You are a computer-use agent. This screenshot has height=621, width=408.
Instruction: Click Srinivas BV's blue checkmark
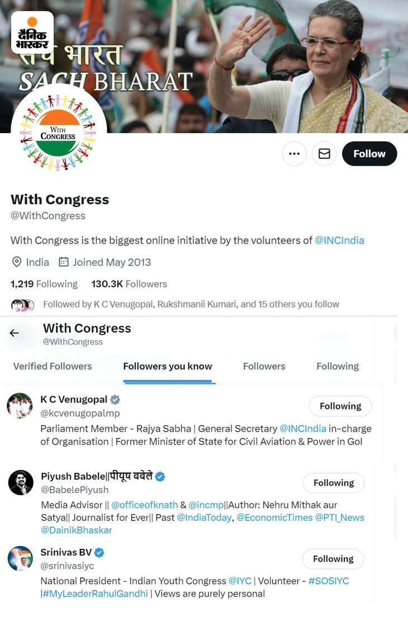tap(99, 551)
